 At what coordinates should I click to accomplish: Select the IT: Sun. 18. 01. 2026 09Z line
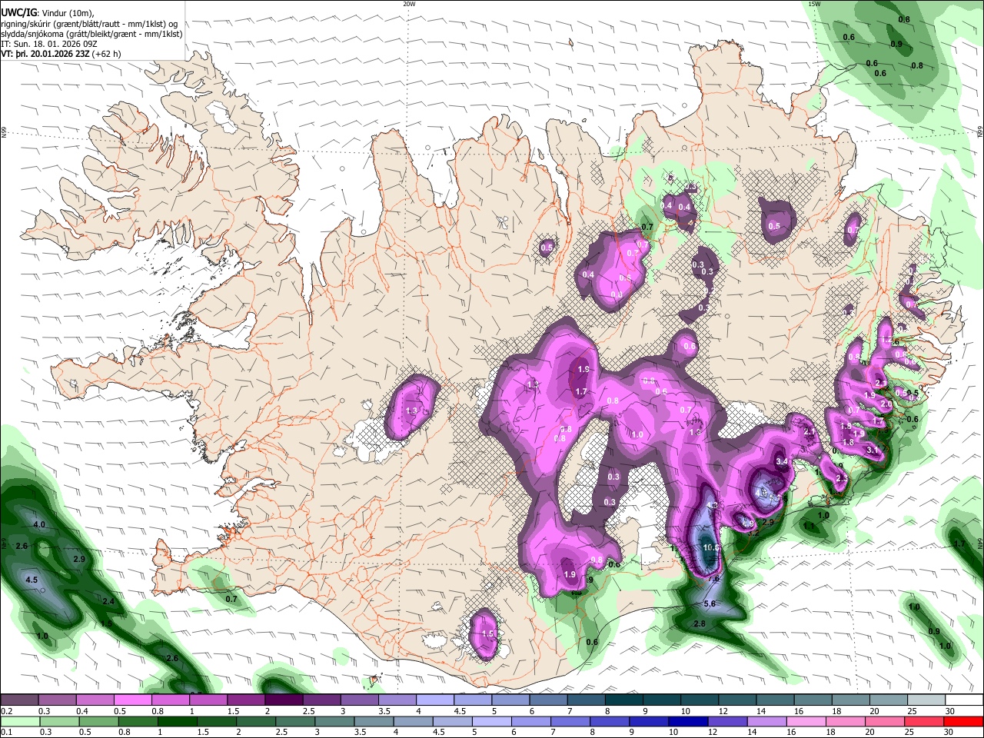[48, 44]
